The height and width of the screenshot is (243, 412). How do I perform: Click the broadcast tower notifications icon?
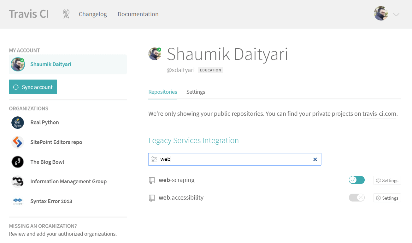point(66,14)
